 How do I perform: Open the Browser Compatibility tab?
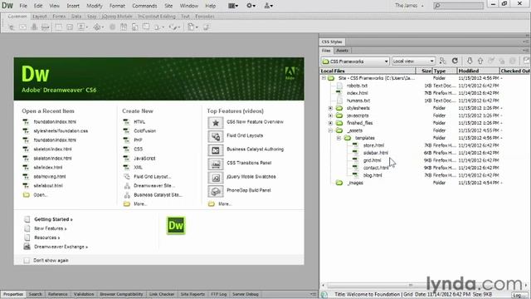[x=121, y=294]
